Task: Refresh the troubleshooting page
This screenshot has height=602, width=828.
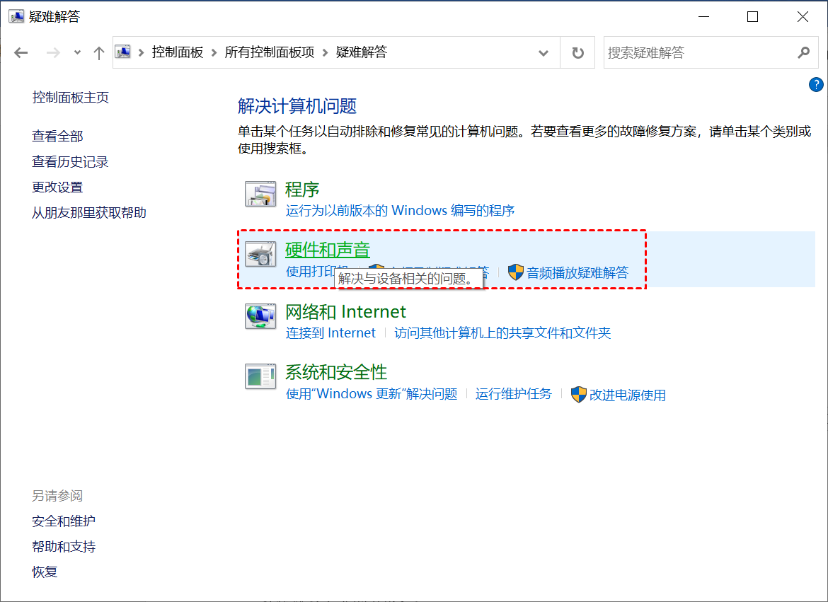Action: coord(577,52)
